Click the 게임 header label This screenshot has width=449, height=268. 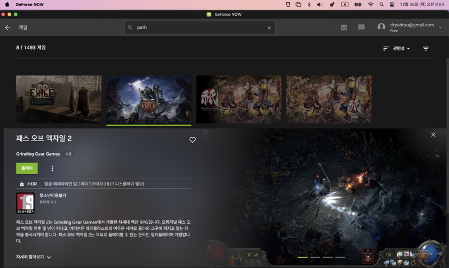23,28
